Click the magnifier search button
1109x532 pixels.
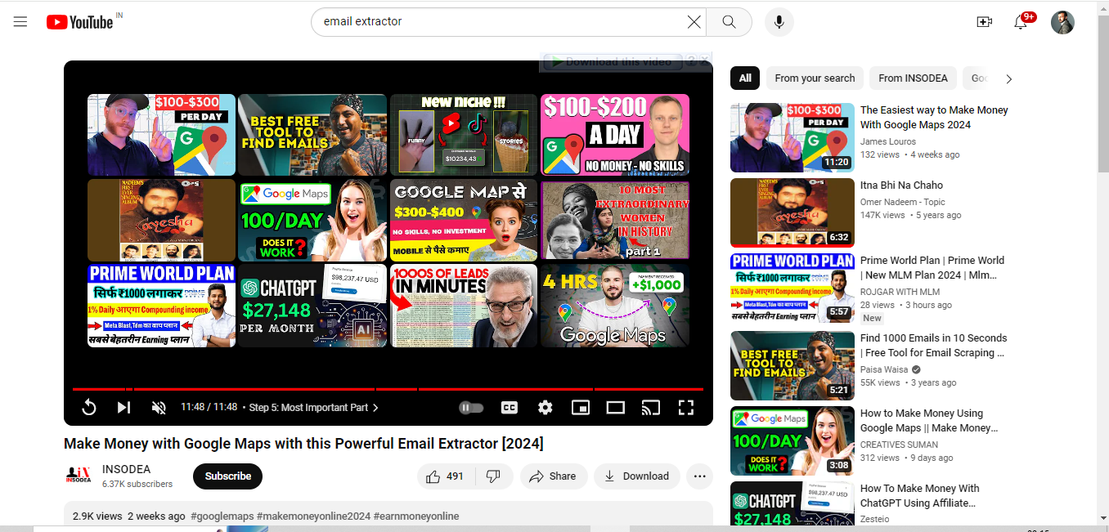click(x=729, y=22)
